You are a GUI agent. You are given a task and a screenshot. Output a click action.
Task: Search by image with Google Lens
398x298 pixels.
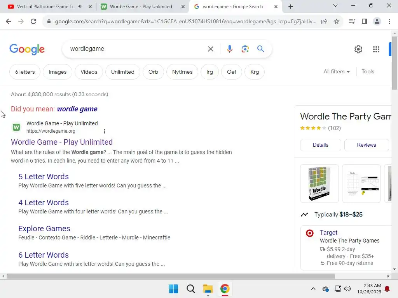[245, 49]
